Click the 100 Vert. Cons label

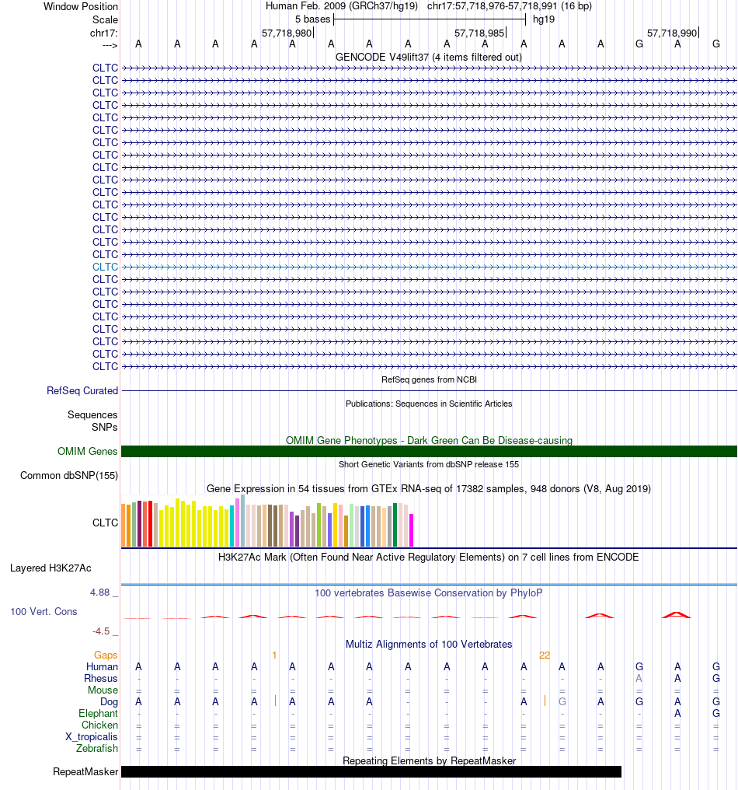point(44,612)
